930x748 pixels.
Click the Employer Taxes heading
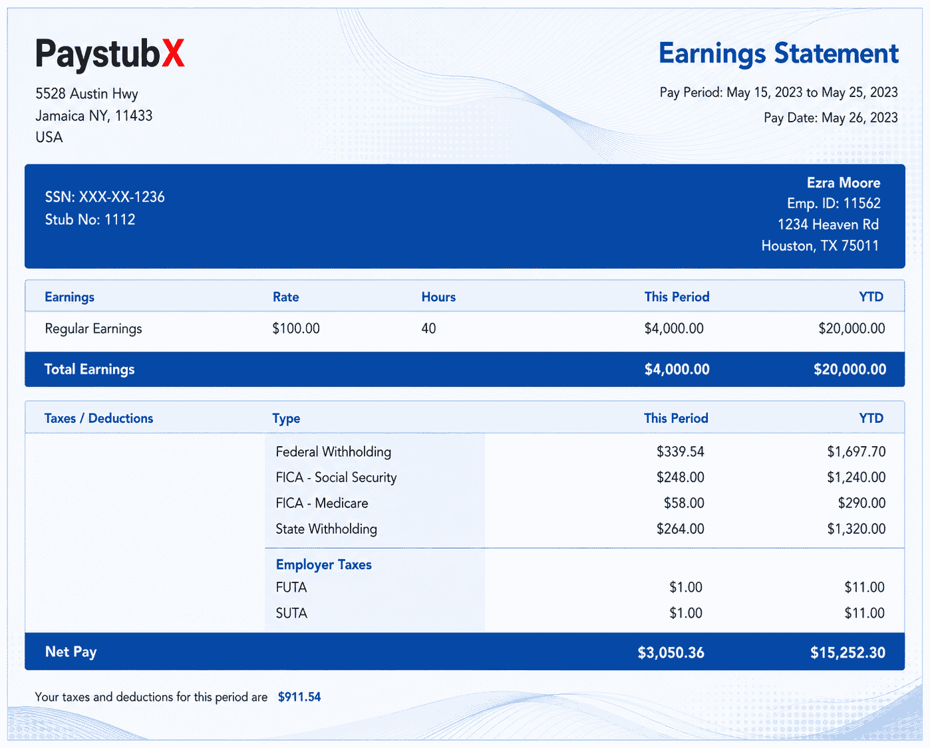pos(323,565)
